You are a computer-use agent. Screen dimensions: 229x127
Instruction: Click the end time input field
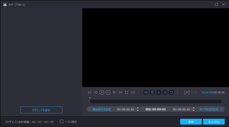[181, 109]
